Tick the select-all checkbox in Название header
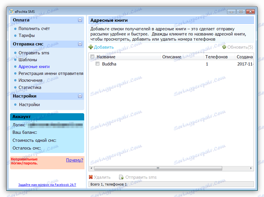 pos(92,57)
